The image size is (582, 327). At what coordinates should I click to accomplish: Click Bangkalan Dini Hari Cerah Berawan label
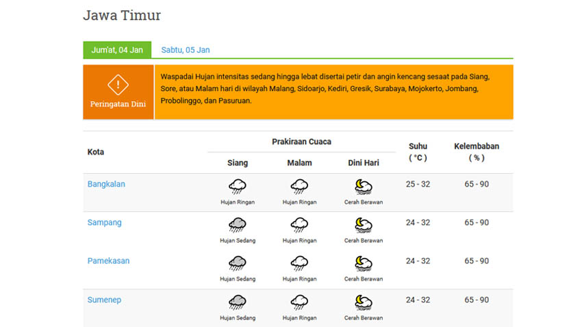click(364, 202)
